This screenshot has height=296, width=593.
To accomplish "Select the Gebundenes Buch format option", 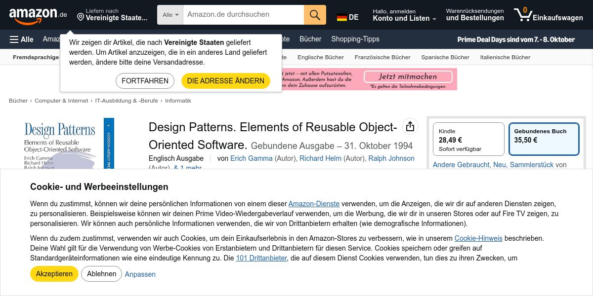I will (x=544, y=139).
